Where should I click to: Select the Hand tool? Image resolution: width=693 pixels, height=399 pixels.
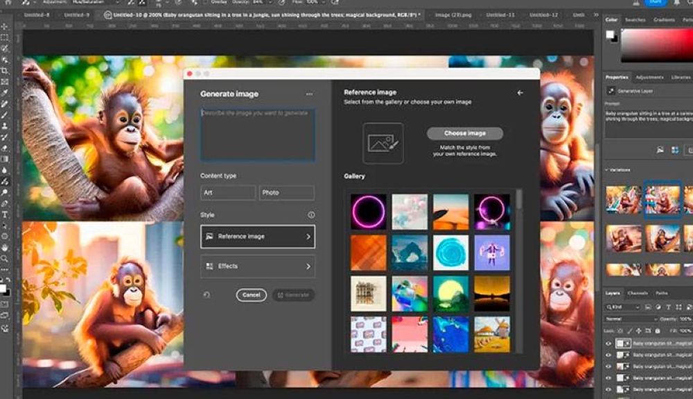tap(4, 248)
